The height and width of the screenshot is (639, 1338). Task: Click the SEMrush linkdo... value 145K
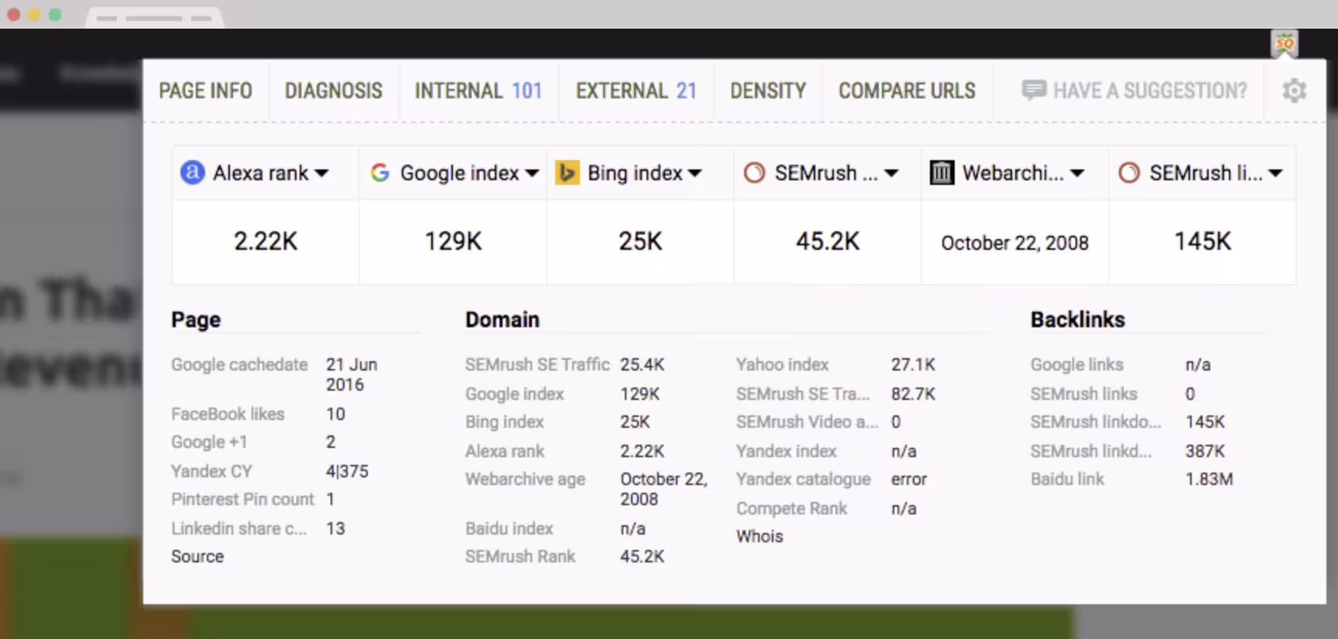(1205, 422)
